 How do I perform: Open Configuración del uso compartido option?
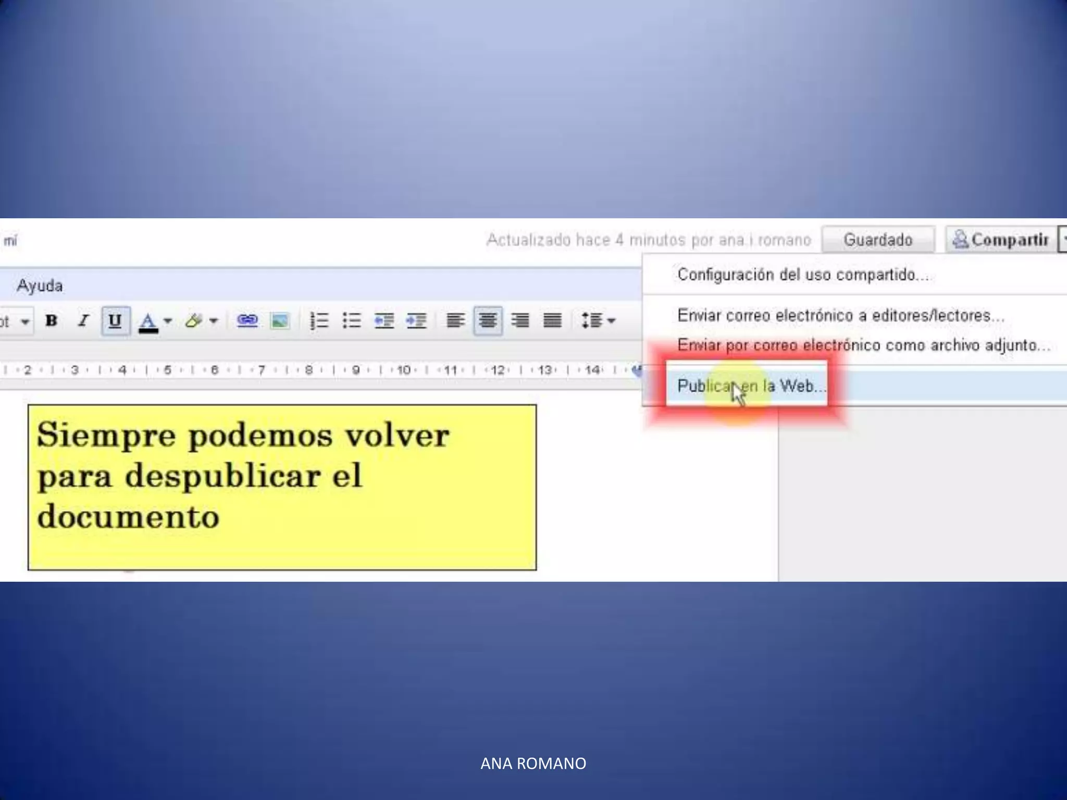[x=802, y=274]
